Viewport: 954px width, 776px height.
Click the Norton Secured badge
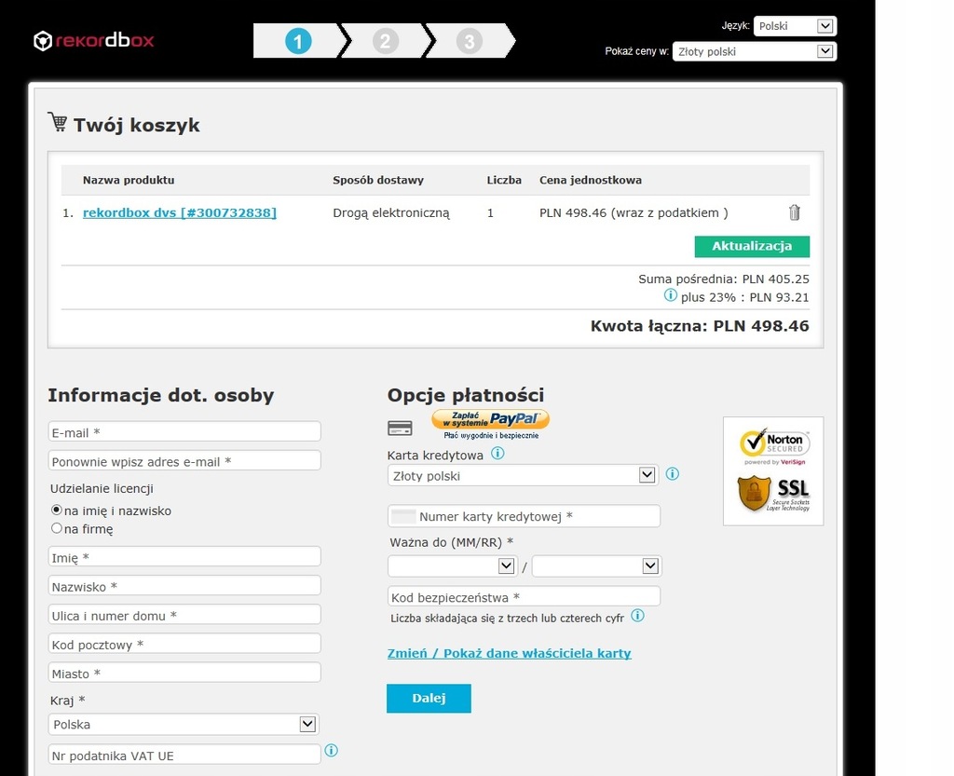click(774, 446)
